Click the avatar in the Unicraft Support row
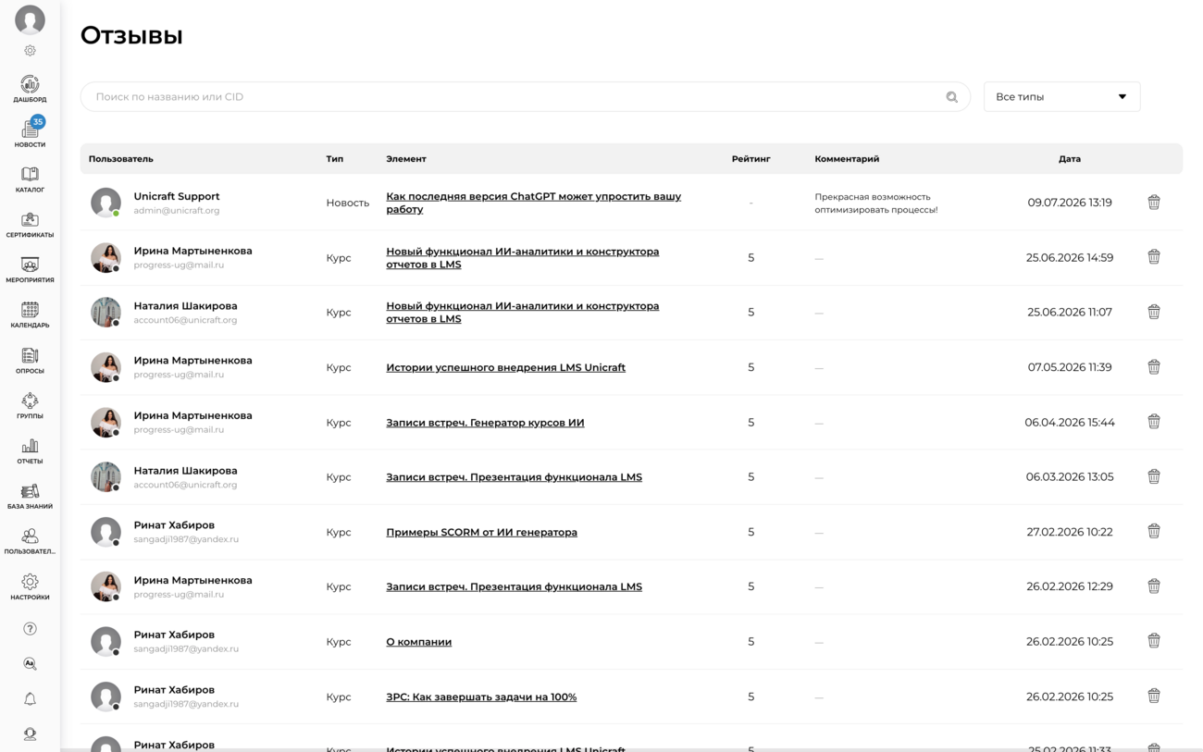The height and width of the screenshot is (752, 1203). (x=105, y=203)
